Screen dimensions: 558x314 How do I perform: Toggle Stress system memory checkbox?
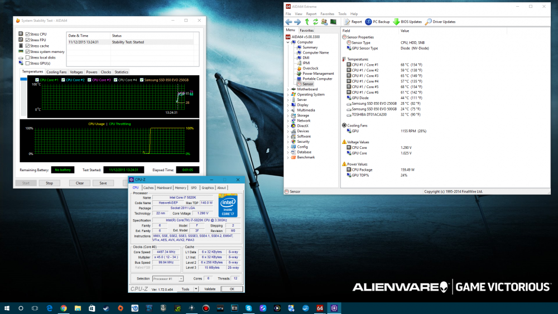[27, 51]
